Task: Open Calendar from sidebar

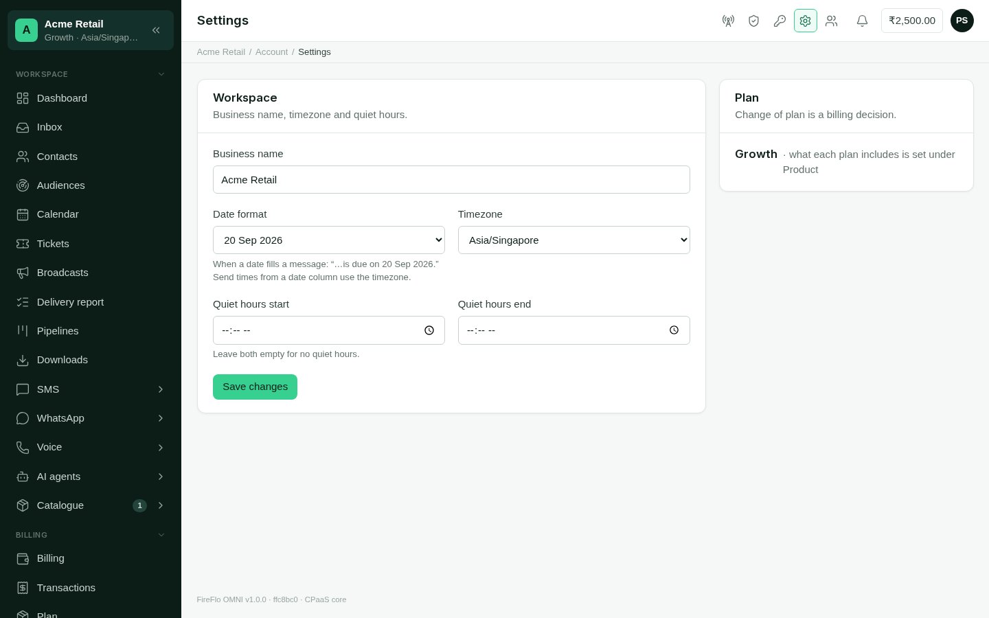Action: 91,214
